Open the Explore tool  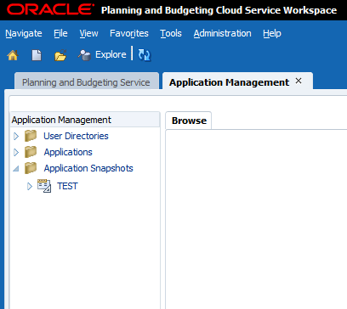pos(102,54)
